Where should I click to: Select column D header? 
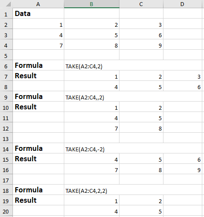pyautogui.click(x=182, y=4)
